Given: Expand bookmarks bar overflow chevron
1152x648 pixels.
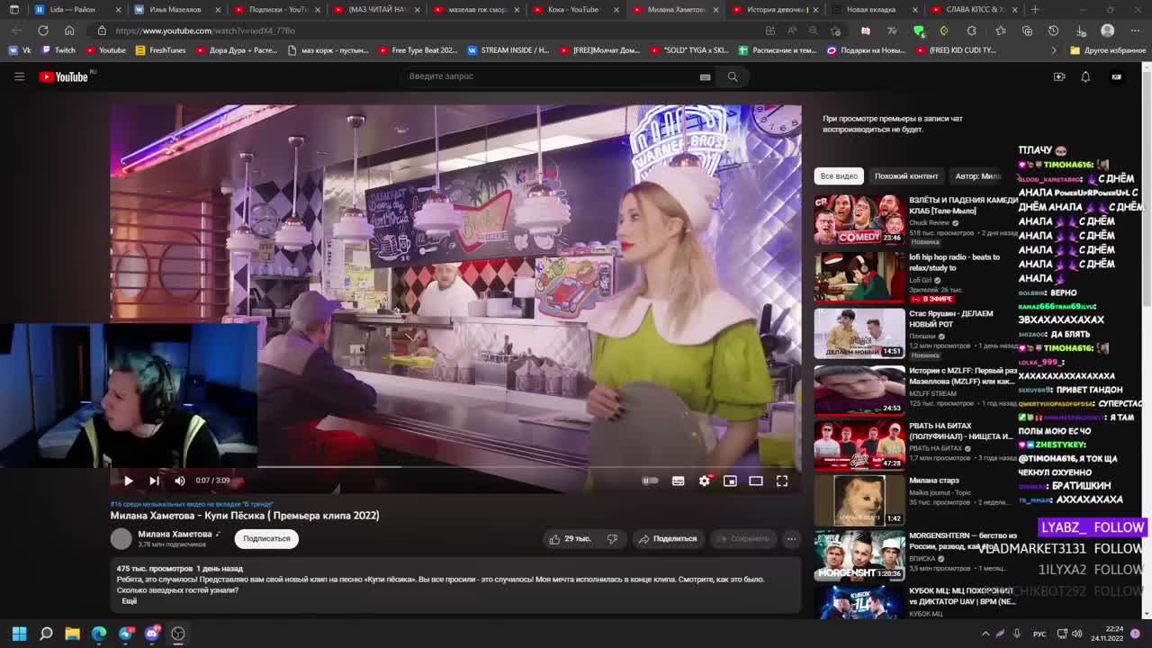Looking at the screenshot, I should (x=1054, y=50).
